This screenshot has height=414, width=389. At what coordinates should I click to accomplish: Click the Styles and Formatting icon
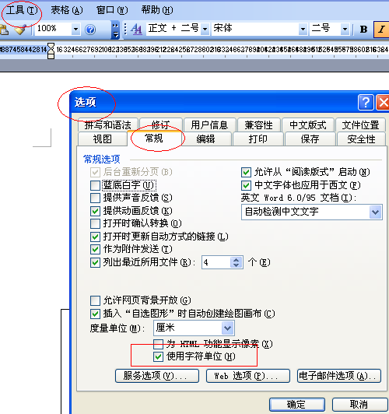(136, 29)
